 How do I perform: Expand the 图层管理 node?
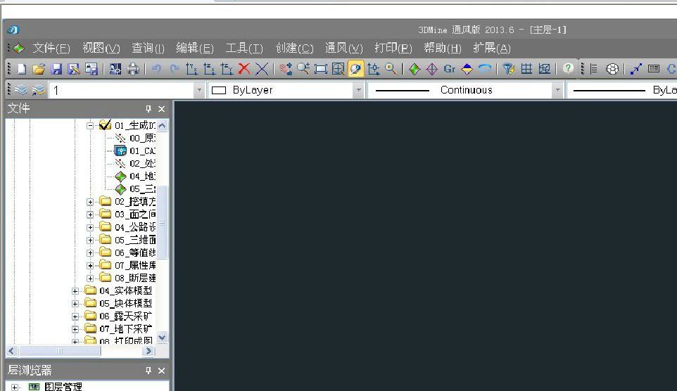tap(15, 387)
